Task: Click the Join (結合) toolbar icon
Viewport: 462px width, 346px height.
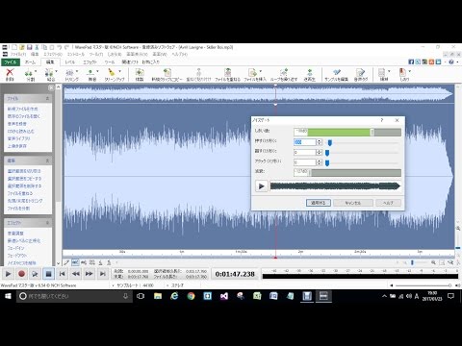Action: 50,75
